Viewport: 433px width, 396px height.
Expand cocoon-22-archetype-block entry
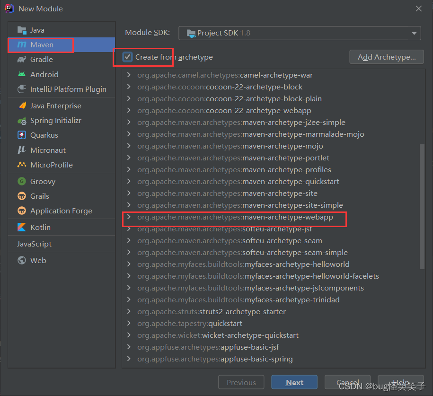[129, 87]
